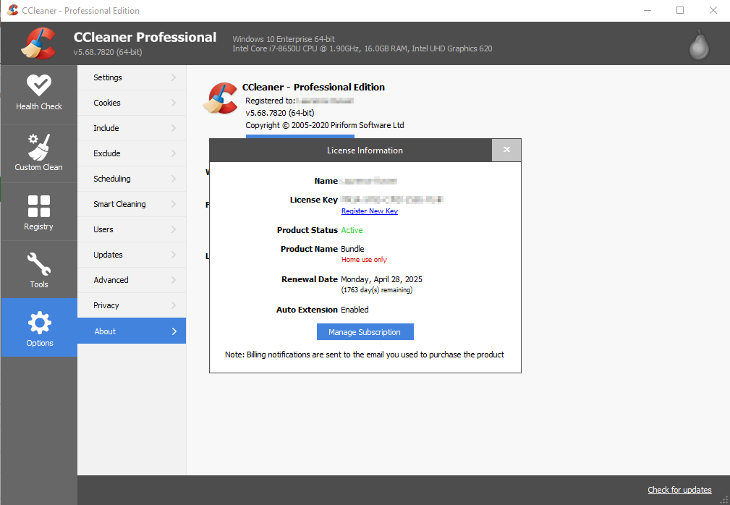
Task: Open Options via the gear icon
Action: tap(38, 328)
